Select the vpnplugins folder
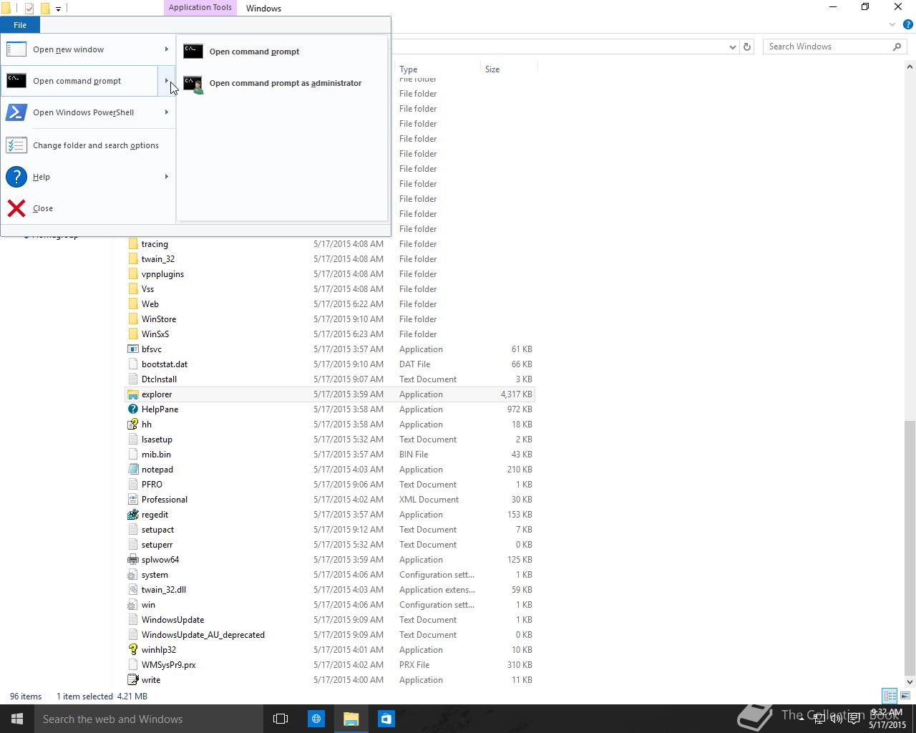 tap(162, 274)
